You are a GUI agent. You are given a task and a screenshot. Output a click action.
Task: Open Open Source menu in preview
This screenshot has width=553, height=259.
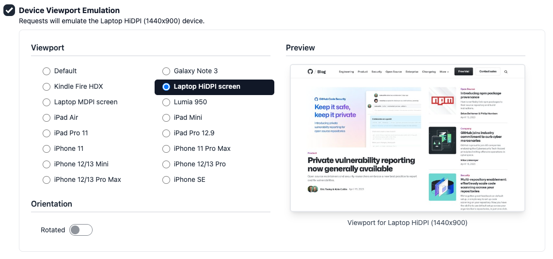coord(394,72)
